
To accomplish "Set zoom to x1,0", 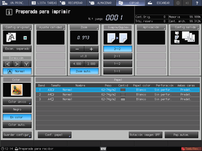I will coord(84,56).
